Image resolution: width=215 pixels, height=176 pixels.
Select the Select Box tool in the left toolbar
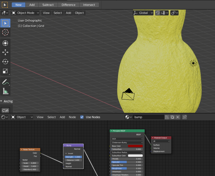pos(5,23)
